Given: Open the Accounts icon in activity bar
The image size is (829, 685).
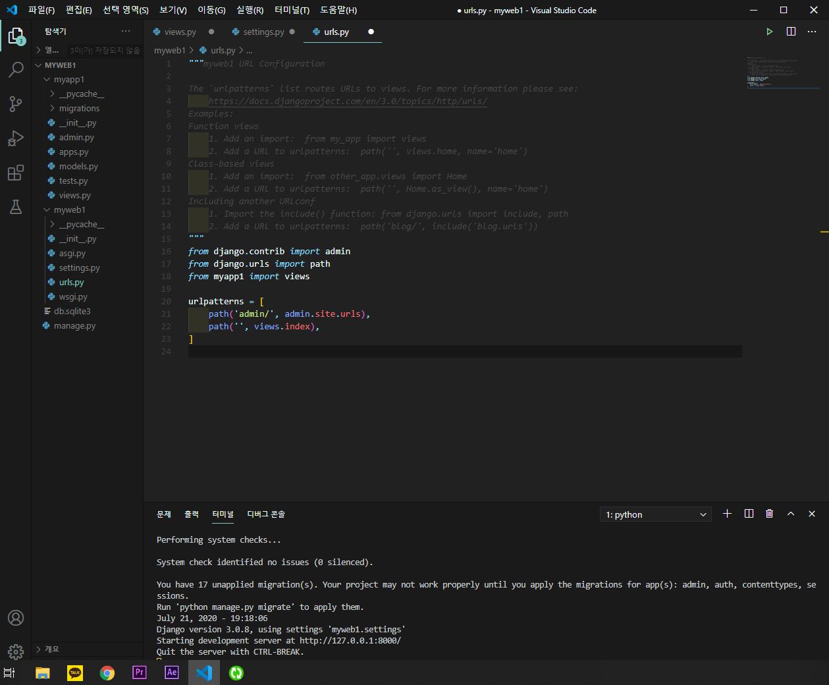Looking at the screenshot, I should (x=16, y=618).
